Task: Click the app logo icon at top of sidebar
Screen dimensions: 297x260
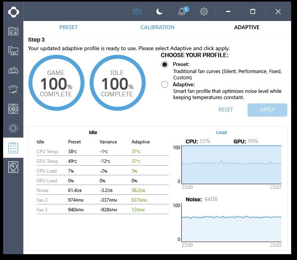Action: pyautogui.click(x=13, y=12)
